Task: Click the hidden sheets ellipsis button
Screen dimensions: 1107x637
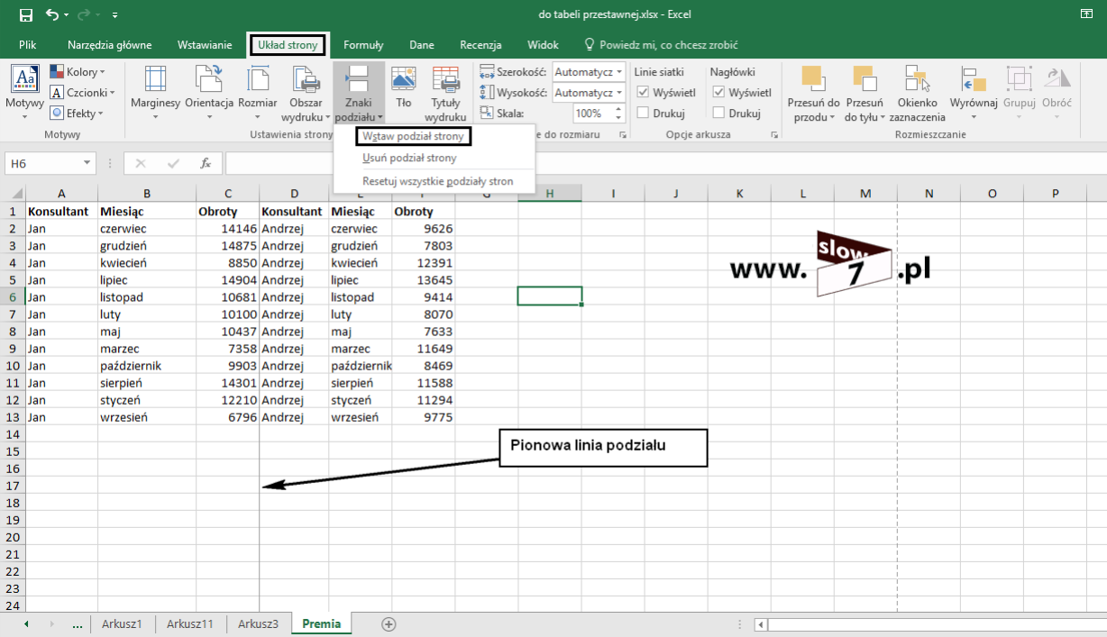Action: coord(78,623)
